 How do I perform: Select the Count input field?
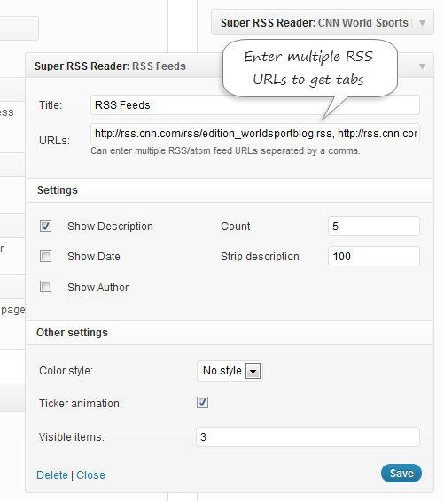click(374, 227)
